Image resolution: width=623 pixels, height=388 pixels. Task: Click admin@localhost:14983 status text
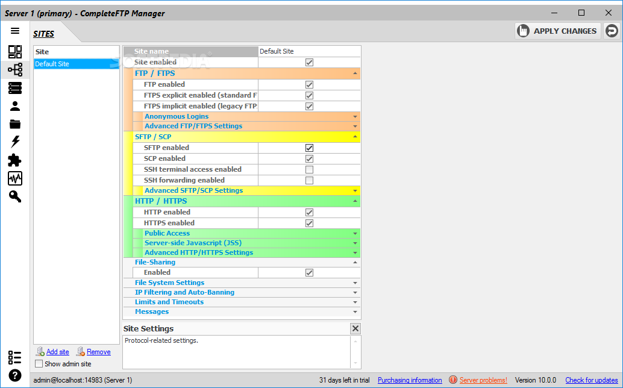[83, 380]
